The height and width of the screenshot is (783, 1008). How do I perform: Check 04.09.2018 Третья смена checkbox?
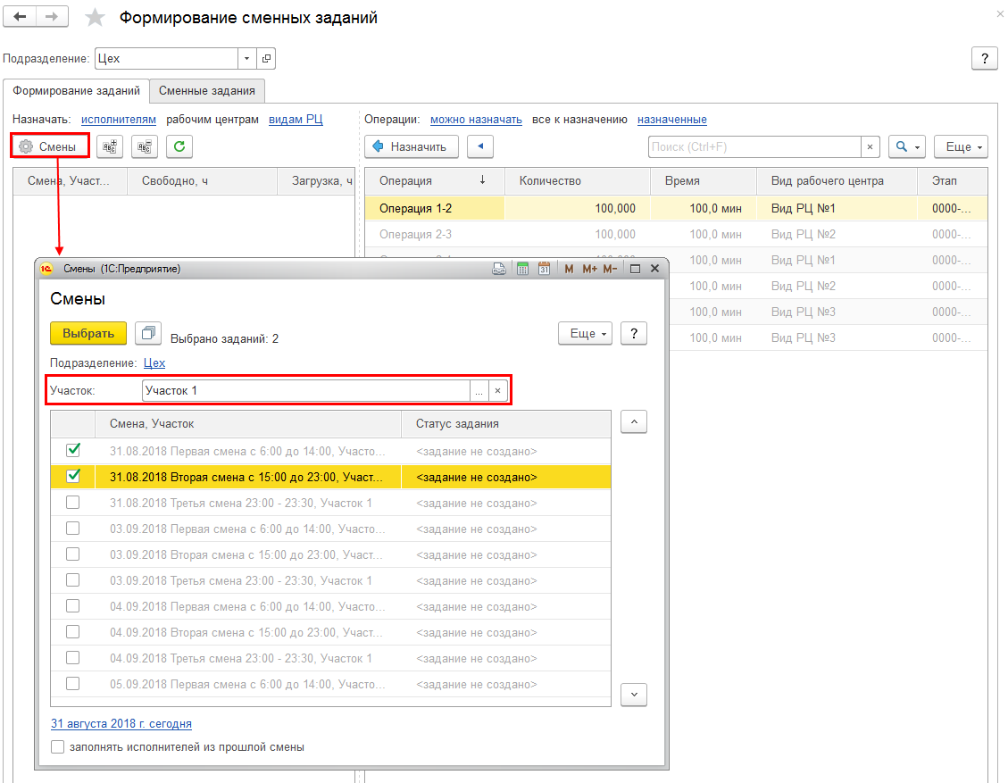73,657
